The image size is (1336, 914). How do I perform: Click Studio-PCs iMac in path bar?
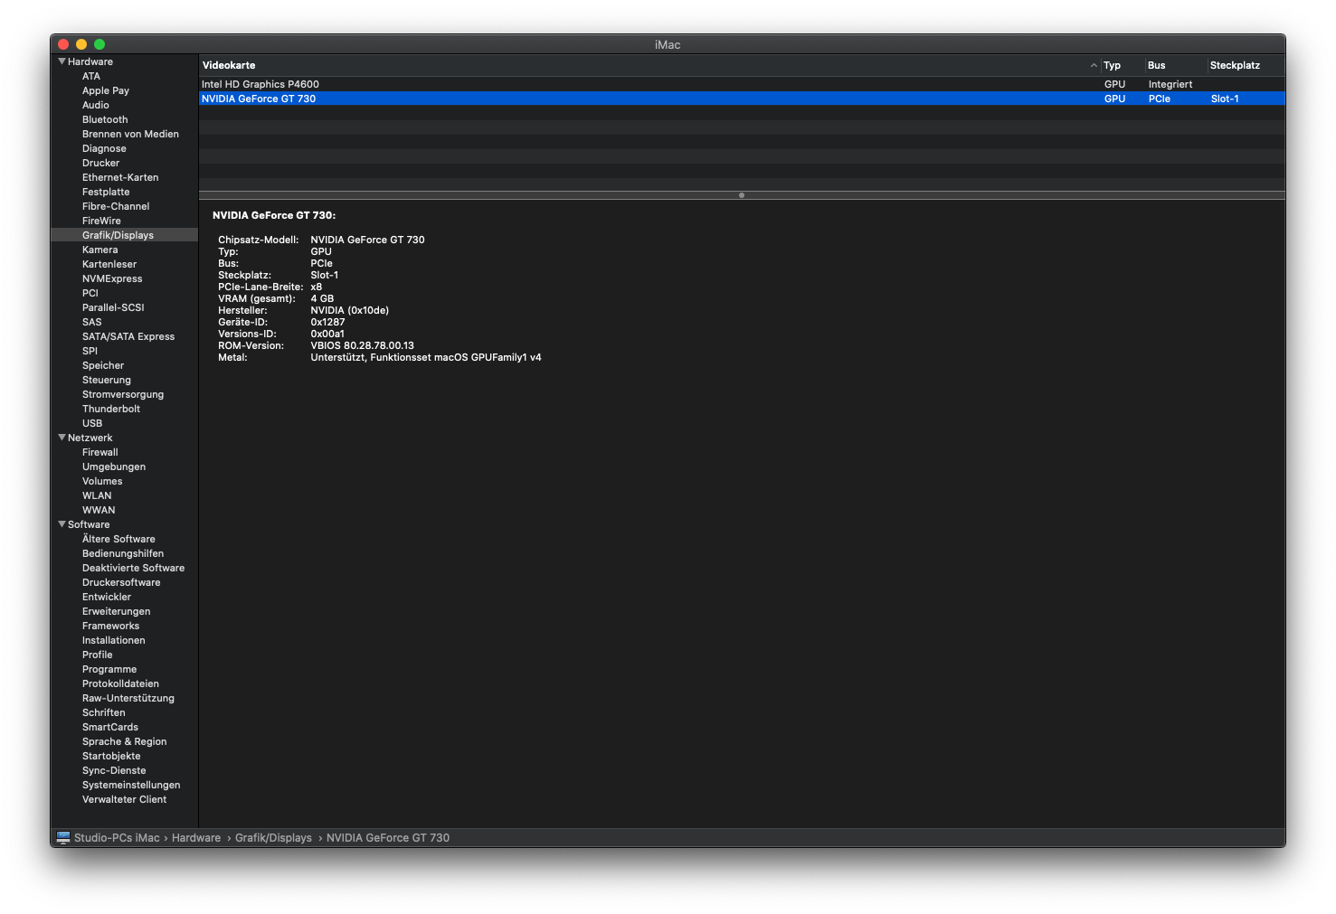point(117,838)
